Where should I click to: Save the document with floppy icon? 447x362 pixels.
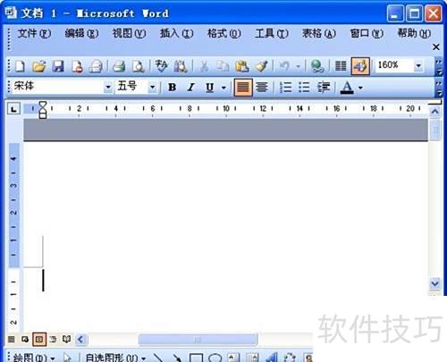click(58, 66)
